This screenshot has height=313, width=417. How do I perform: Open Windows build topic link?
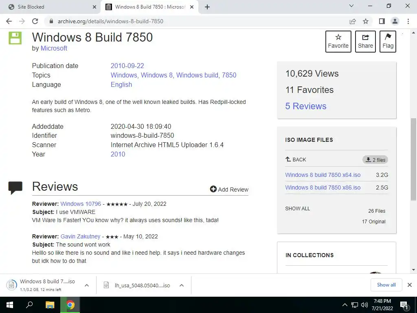click(x=198, y=75)
